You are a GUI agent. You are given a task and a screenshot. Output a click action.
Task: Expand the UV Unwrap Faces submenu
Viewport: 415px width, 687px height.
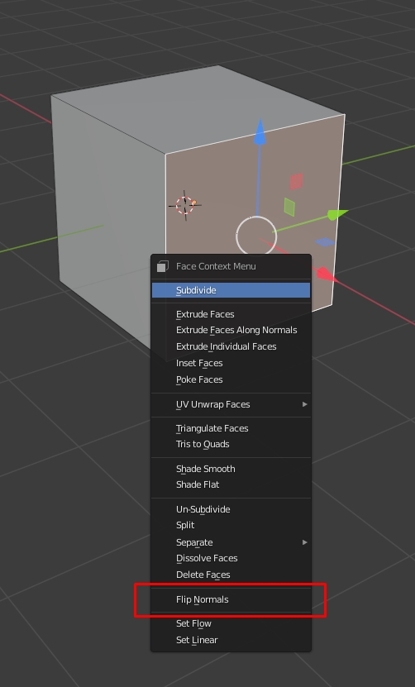pyautogui.click(x=231, y=404)
